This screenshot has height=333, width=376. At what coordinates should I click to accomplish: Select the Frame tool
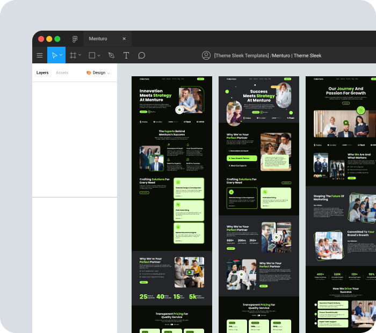point(73,55)
